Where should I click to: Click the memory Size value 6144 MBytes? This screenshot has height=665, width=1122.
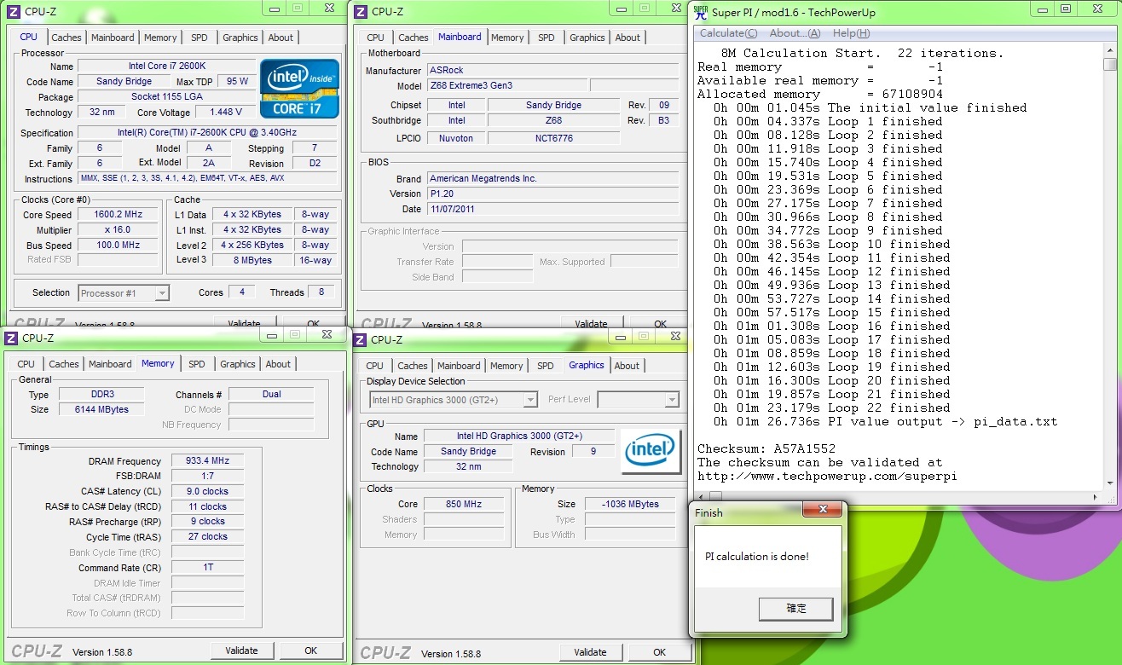(x=101, y=410)
